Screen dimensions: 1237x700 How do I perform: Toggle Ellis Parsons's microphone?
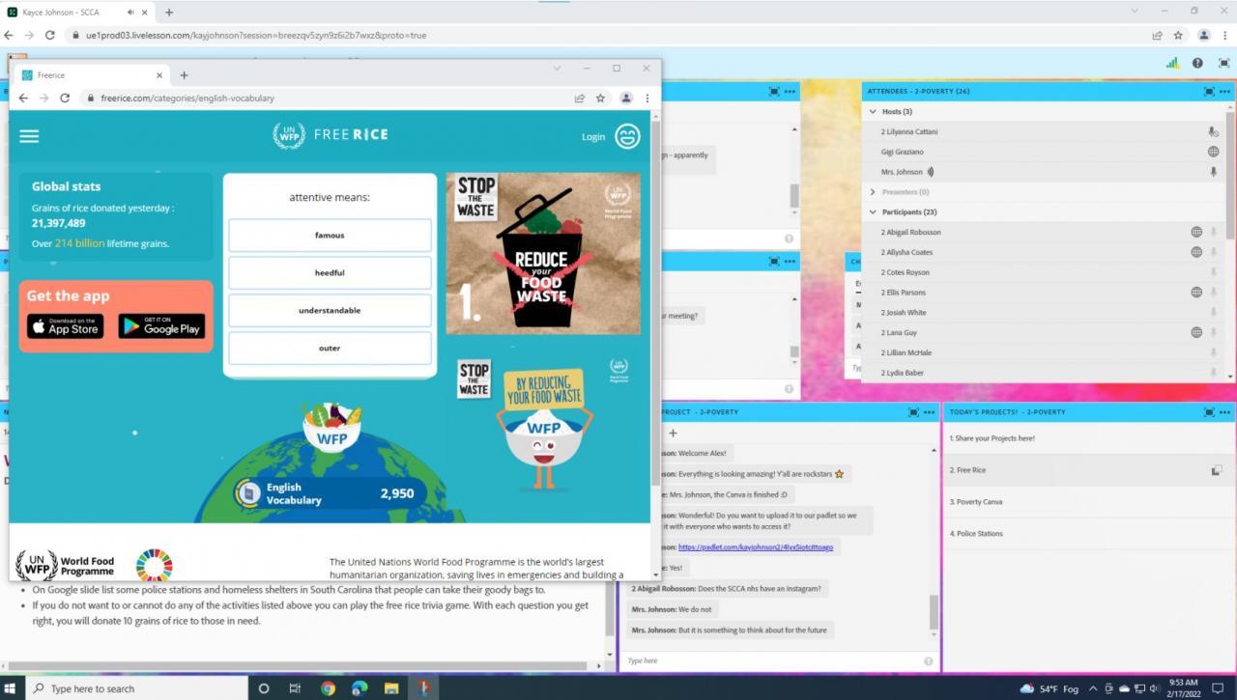(x=1213, y=293)
